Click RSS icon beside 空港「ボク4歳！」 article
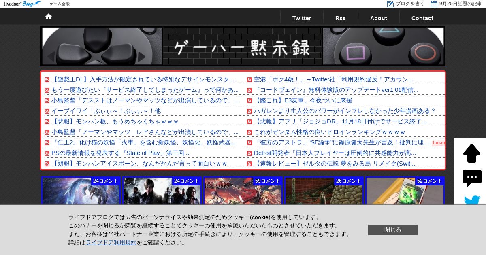Viewport: 486px width, 255px height. [249, 80]
